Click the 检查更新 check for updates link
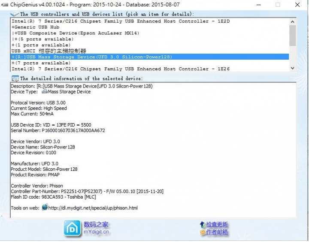 217,224
